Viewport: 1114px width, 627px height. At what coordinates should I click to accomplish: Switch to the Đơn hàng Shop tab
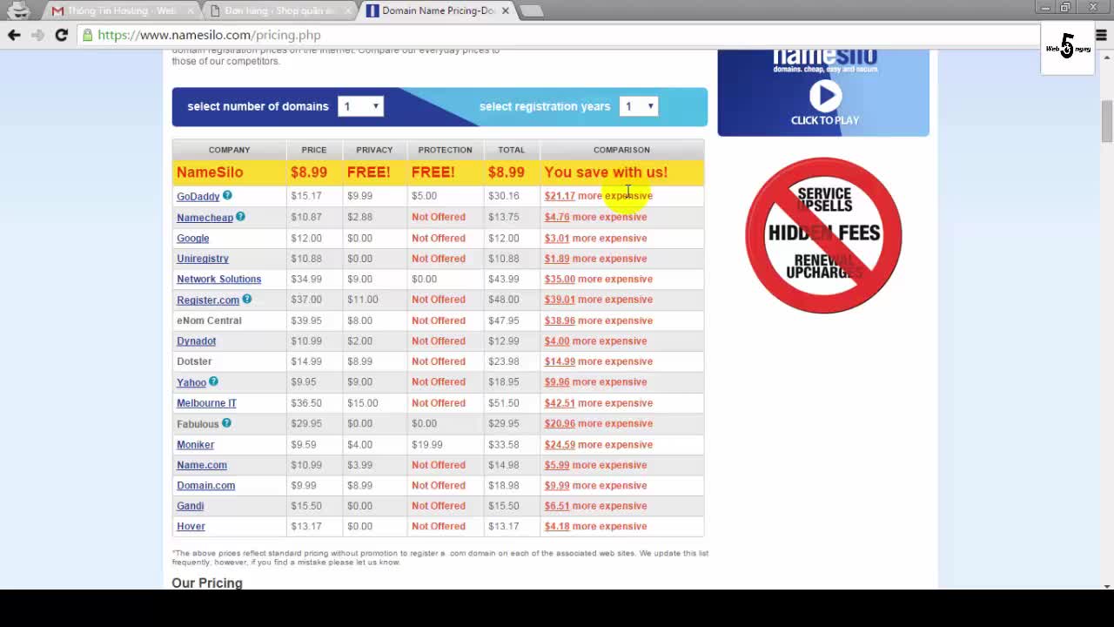coord(278,10)
